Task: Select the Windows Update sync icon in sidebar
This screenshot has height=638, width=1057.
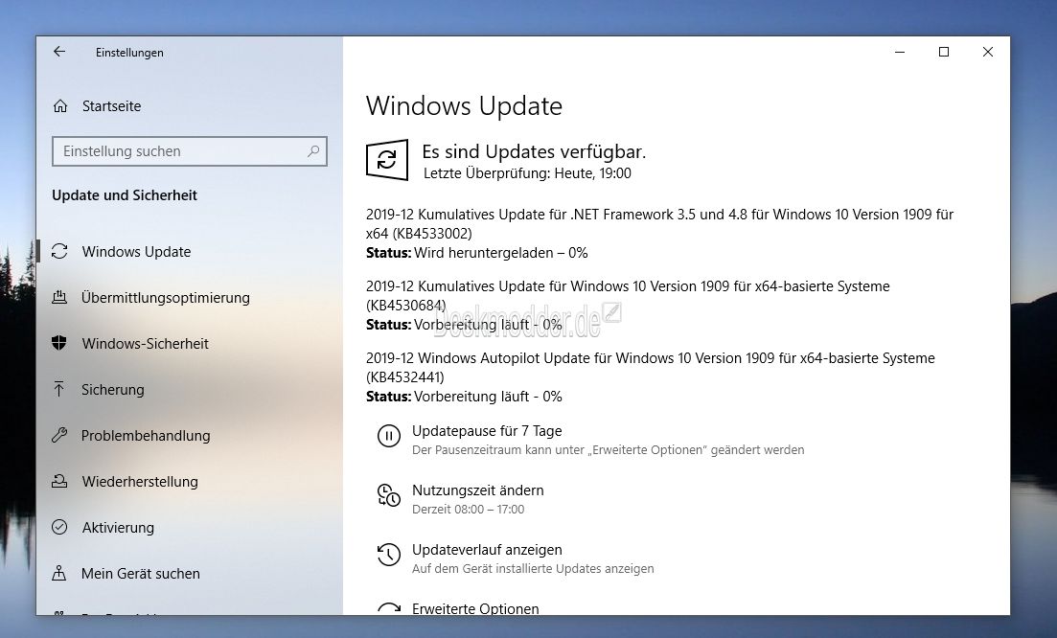Action: click(59, 251)
